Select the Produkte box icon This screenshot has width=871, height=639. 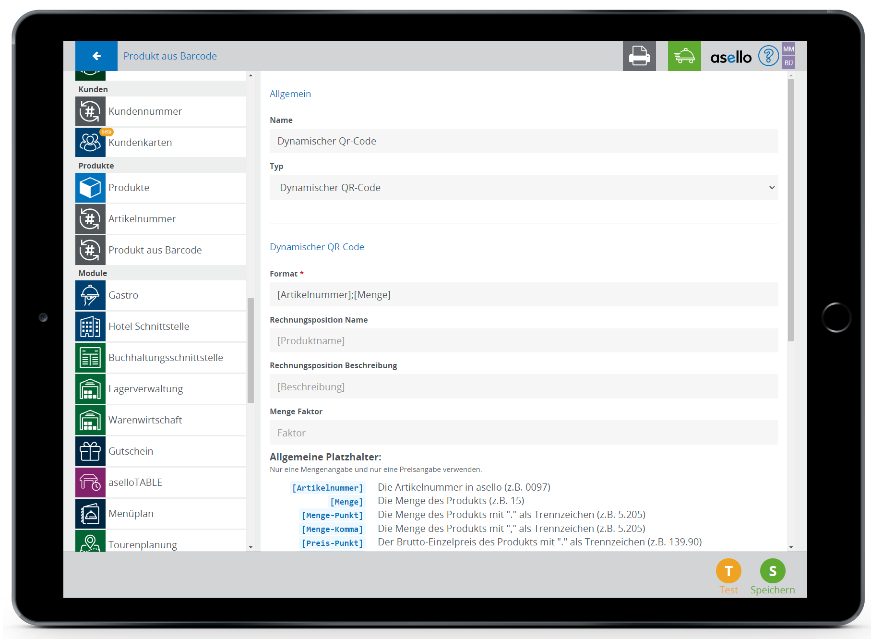tap(90, 188)
